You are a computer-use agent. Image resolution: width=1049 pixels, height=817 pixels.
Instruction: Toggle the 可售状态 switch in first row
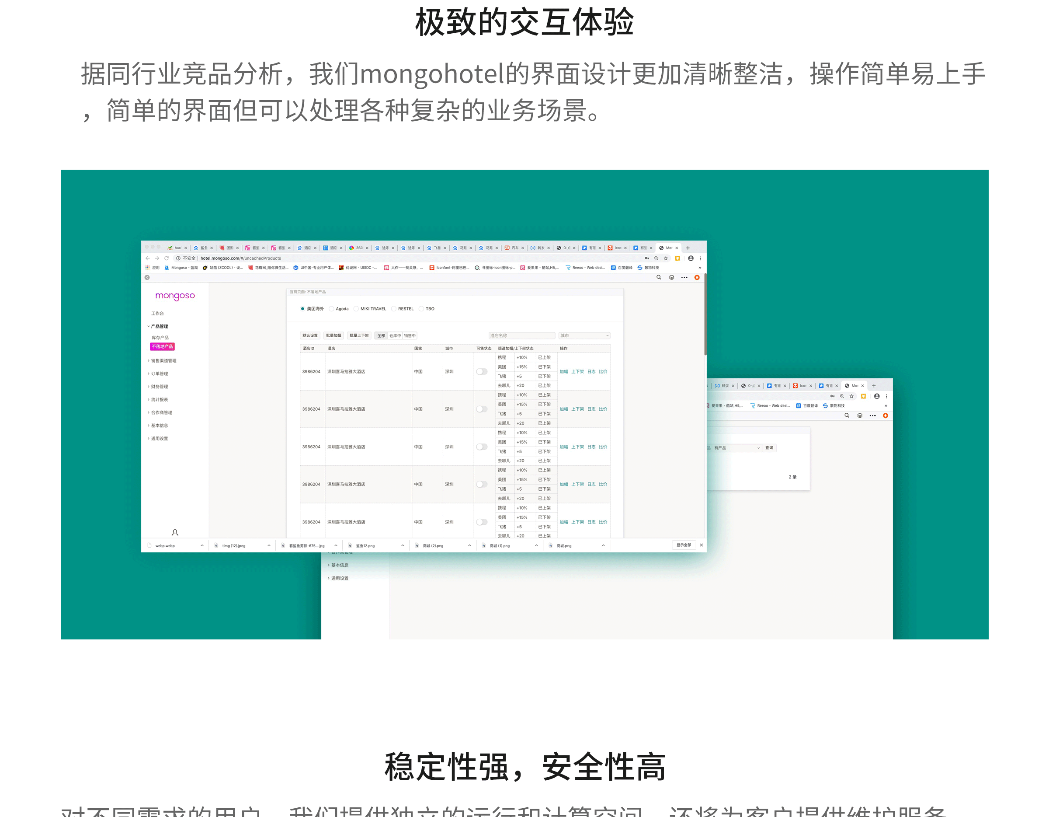point(482,371)
